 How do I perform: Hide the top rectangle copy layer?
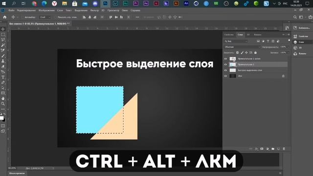click(225, 59)
